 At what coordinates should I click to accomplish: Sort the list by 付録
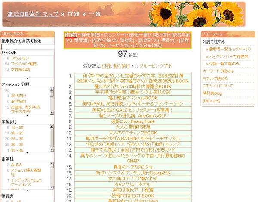pyautogui.click(x=106, y=66)
